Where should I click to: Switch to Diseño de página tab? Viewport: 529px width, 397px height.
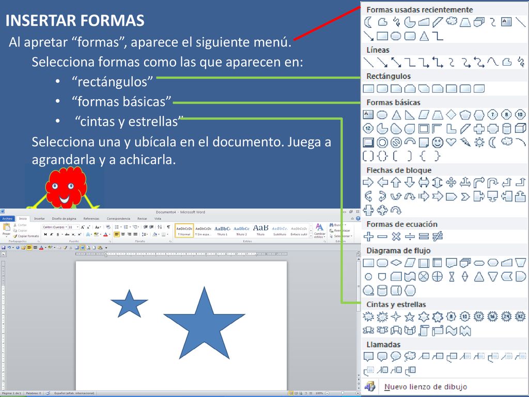64,219
